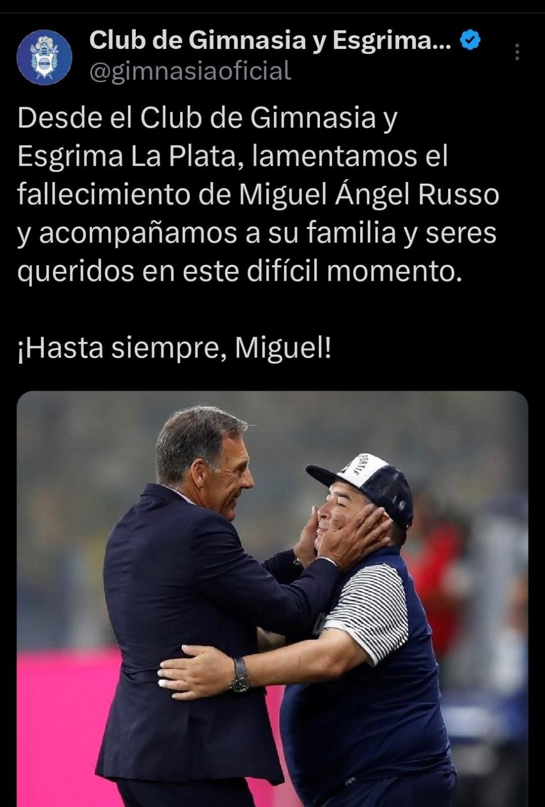Tap the @gimnasiaoficial handle
This screenshot has width=545, height=807.
coord(190,71)
